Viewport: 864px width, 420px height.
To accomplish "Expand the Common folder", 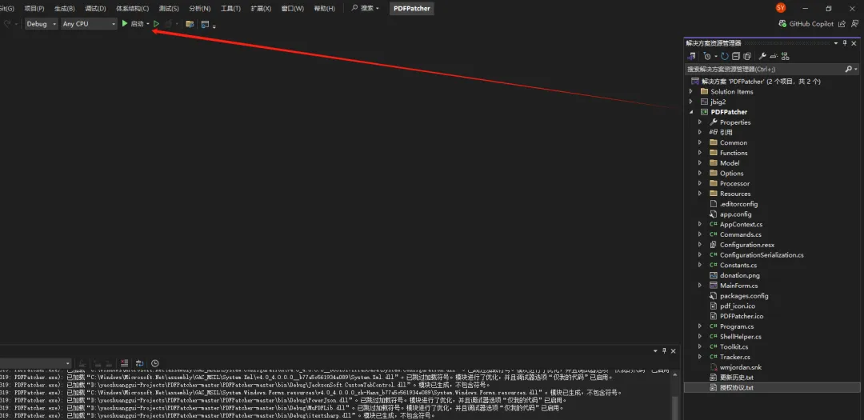I will (700, 142).
